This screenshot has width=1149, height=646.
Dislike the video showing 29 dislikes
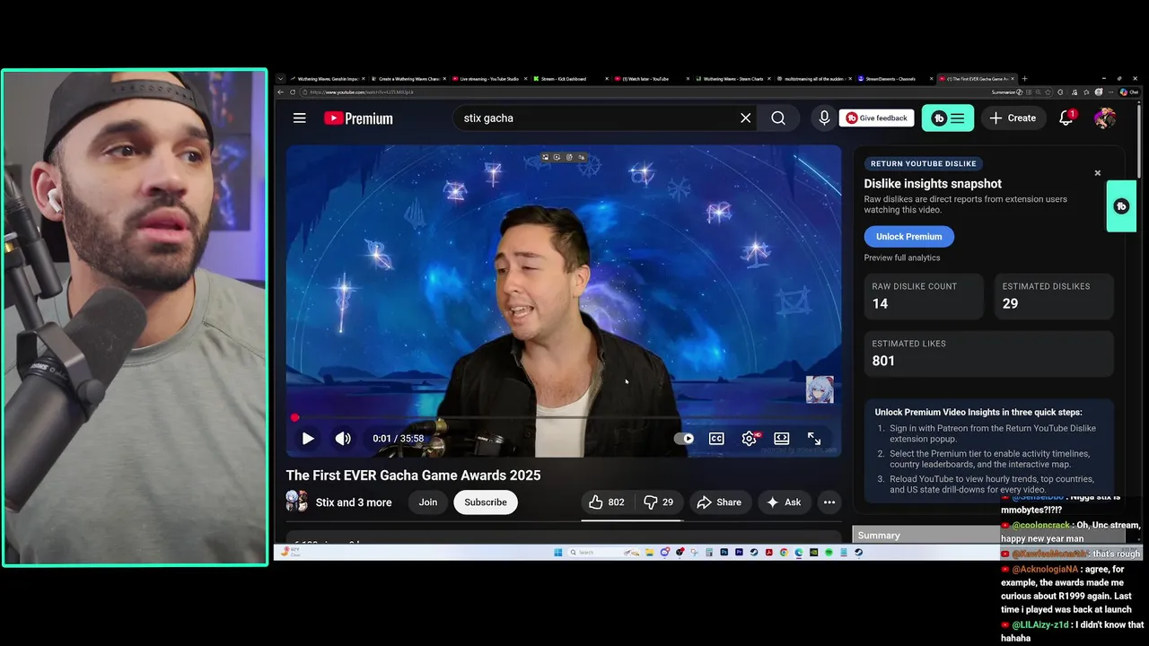pyautogui.click(x=659, y=502)
